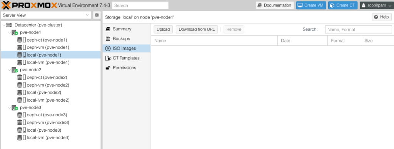The height and width of the screenshot is (149, 394).
Task: Click storage icon of local (pve-node2)
Action: [x=22, y=92]
